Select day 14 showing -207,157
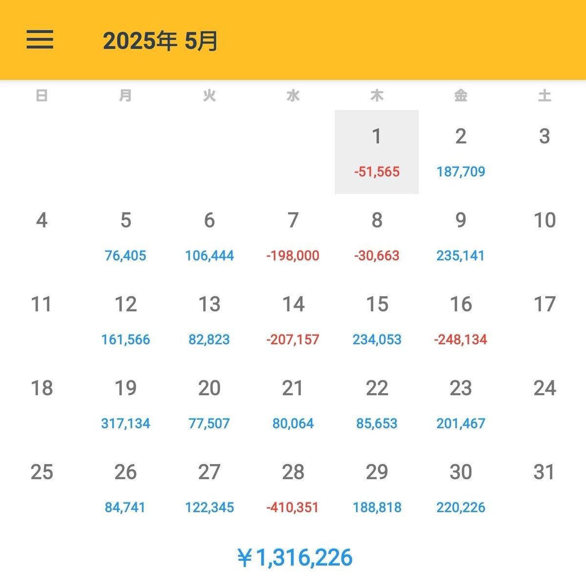 pos(293,320)
